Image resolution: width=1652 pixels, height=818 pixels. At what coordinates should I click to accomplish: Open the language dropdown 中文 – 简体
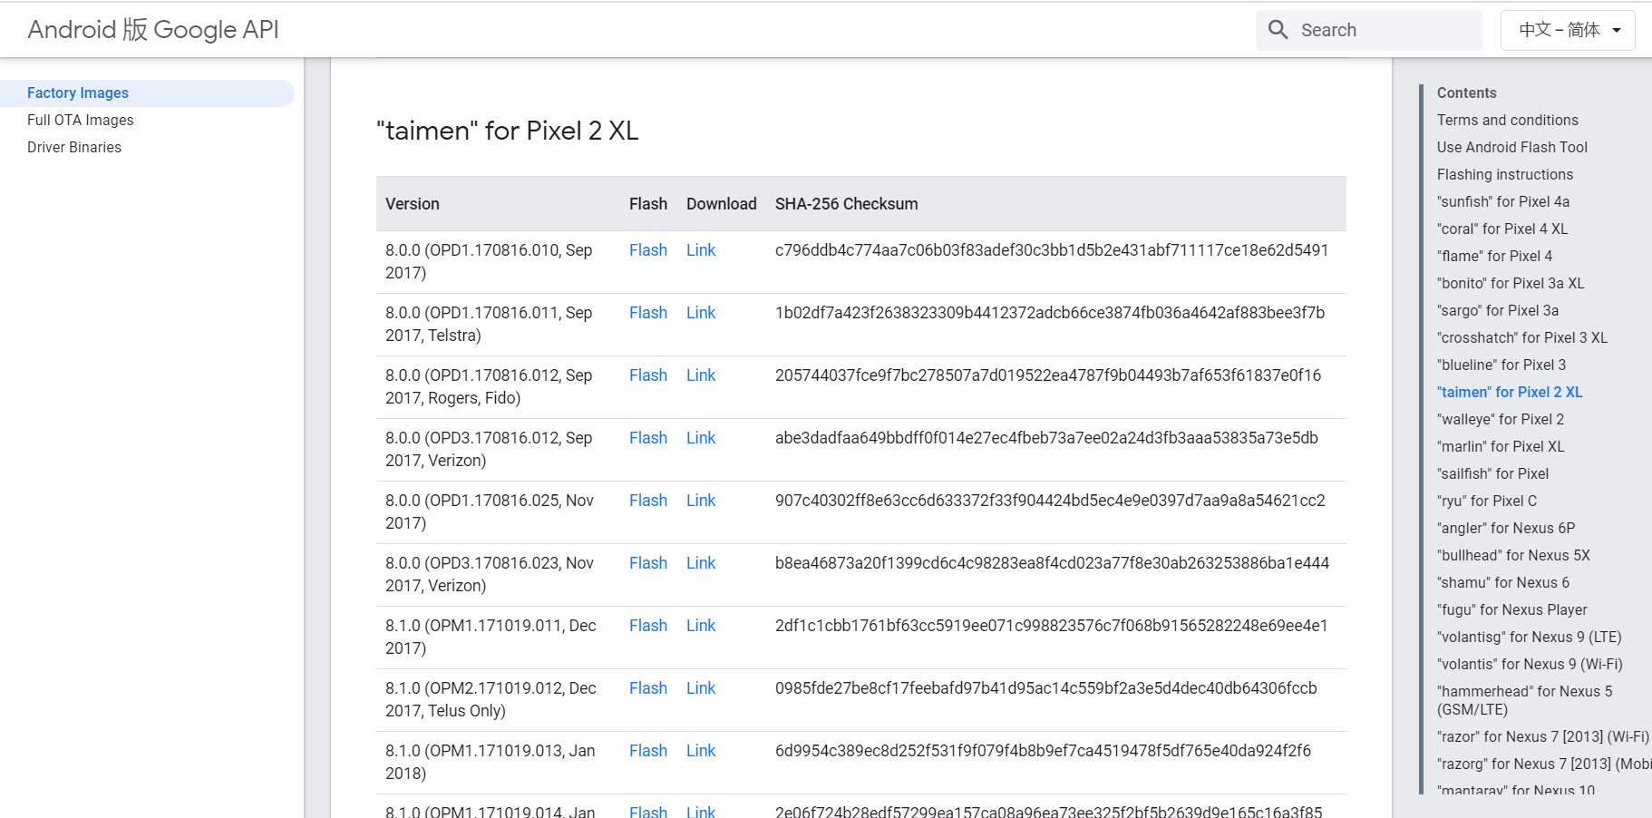[x=1568, y=30]
